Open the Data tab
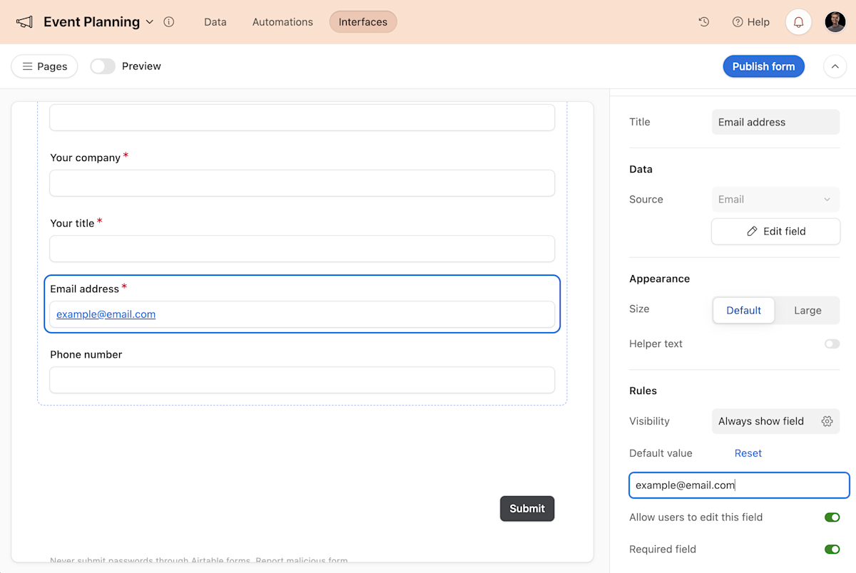Viewport: 856px width, 573px height. pos(215,22)
